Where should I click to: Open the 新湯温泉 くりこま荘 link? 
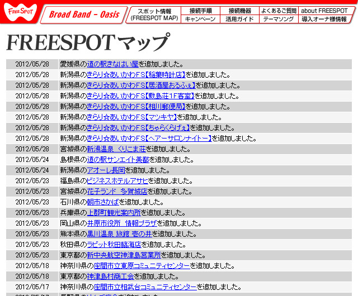[116, 149]
